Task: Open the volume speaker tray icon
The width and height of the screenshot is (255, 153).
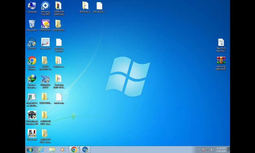Action: 212,150
